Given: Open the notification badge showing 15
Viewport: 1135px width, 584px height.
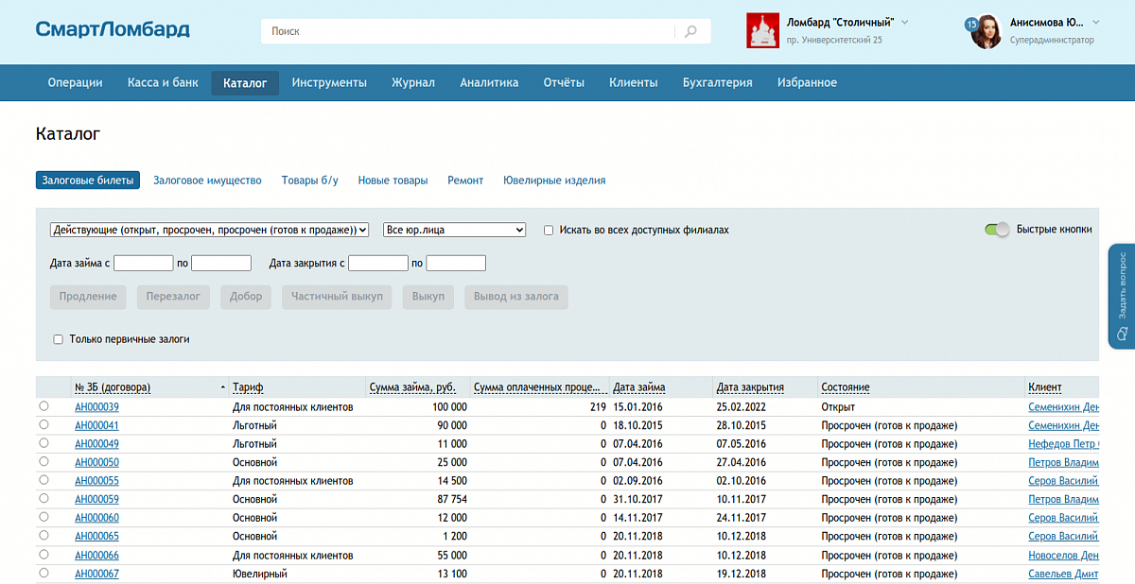Looking at the screenshot, I should [x=970, y=23].
